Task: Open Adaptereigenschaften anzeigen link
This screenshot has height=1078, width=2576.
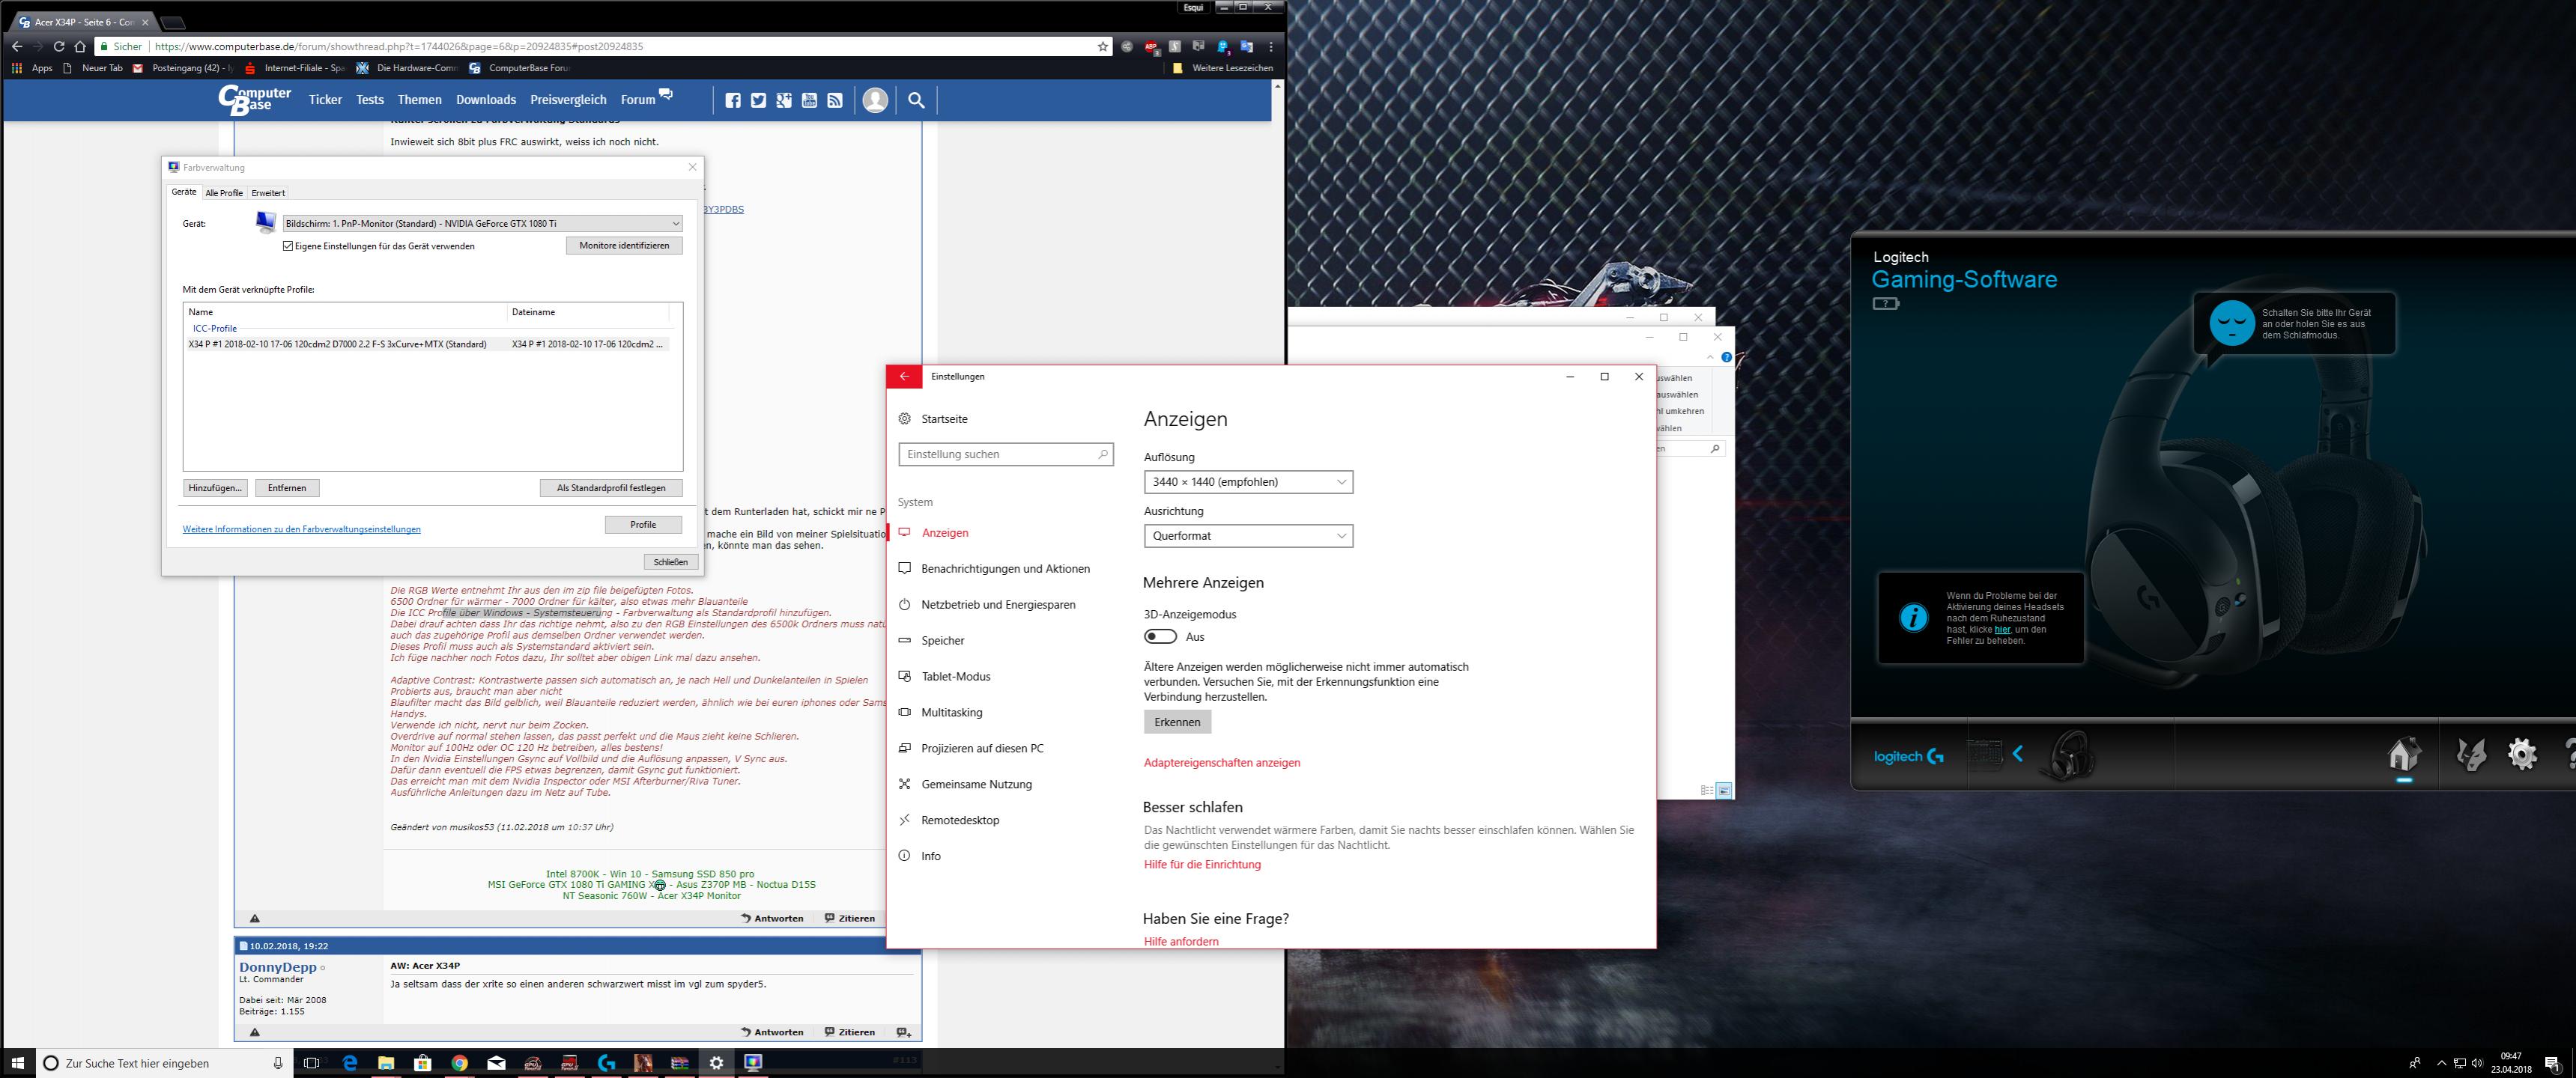Action: point(1222,762)
